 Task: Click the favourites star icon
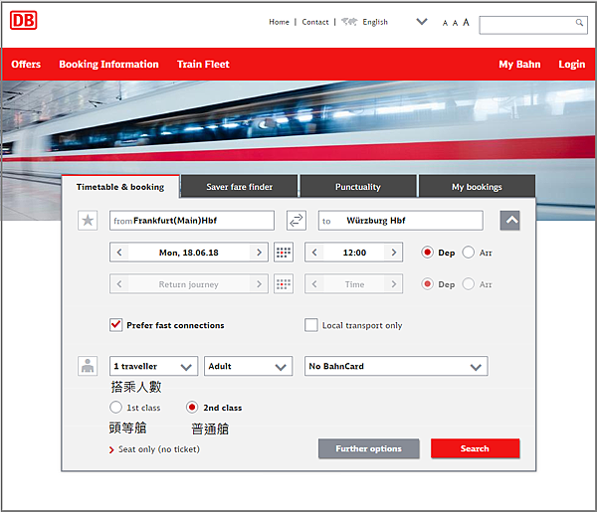(x=88, y=221)
